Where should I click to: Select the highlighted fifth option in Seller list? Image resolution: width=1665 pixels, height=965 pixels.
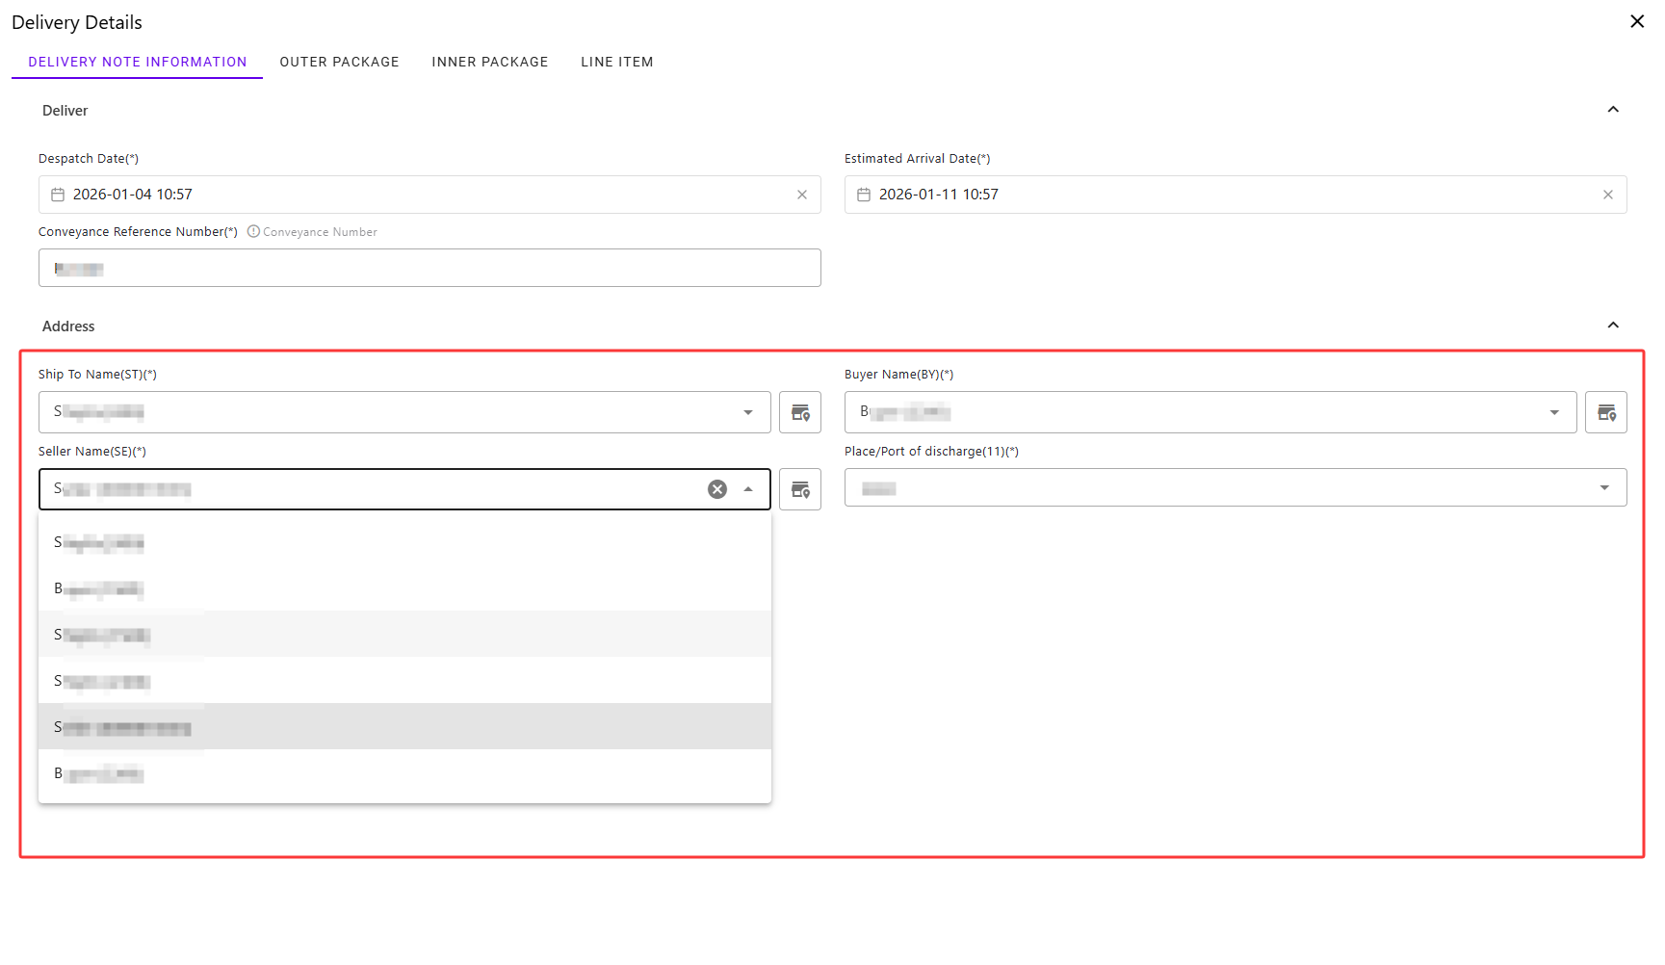(404, 727)
